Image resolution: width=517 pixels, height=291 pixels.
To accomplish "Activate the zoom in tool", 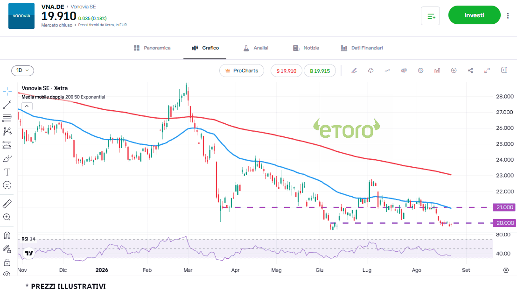I will tap(7, 217).
